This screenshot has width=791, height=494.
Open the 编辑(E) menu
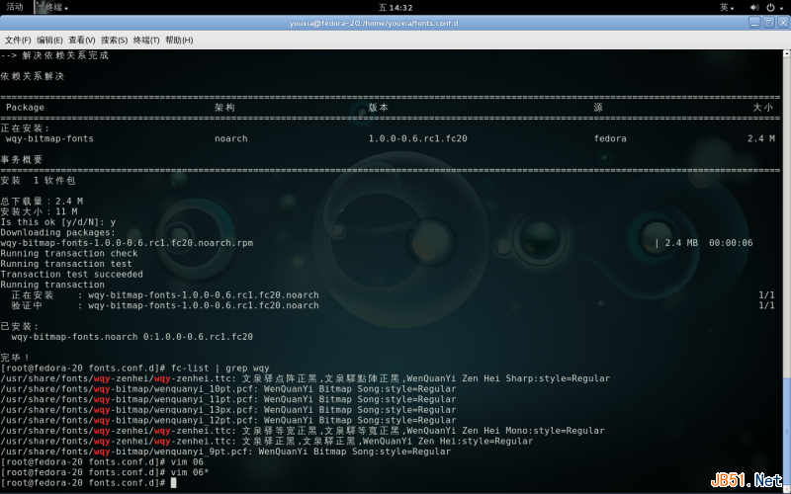[x=49, y=40]
